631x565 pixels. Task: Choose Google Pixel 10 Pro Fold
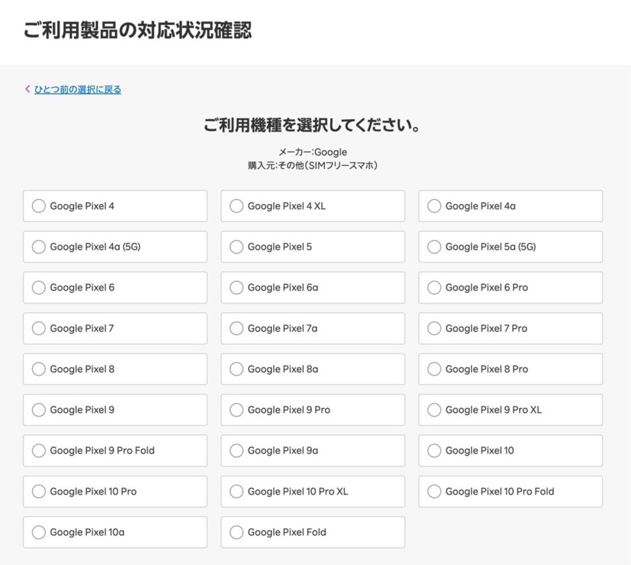click(x=511, y=492)
